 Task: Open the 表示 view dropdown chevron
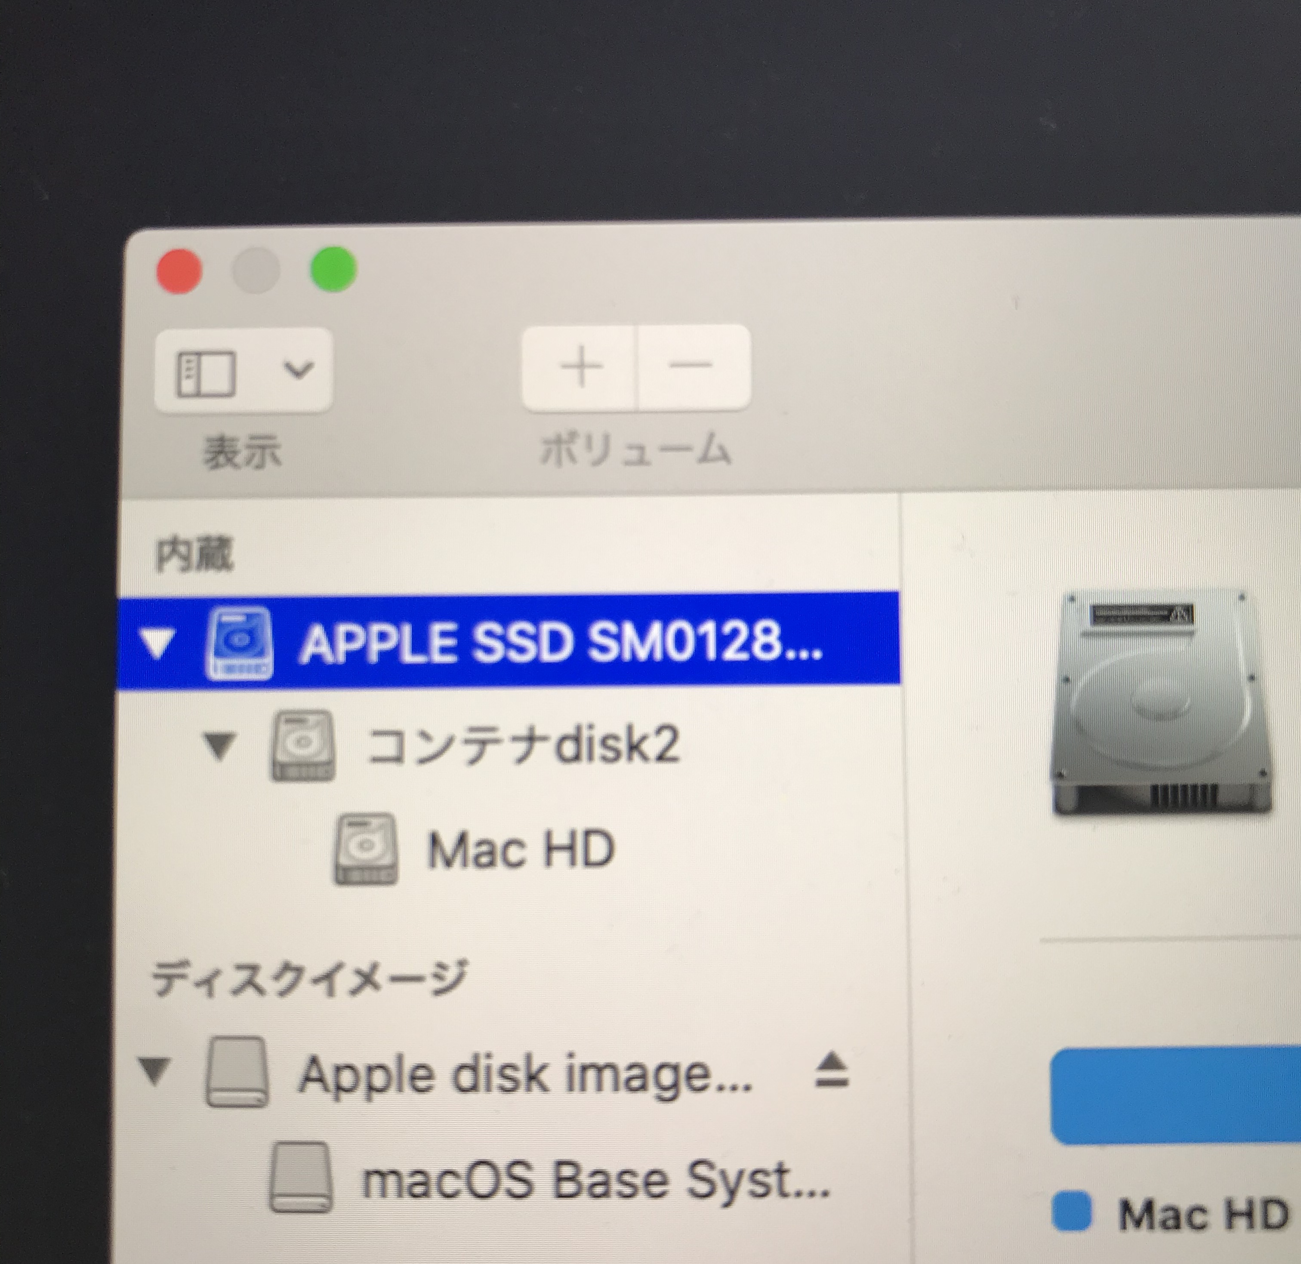(x=298, y=369)
